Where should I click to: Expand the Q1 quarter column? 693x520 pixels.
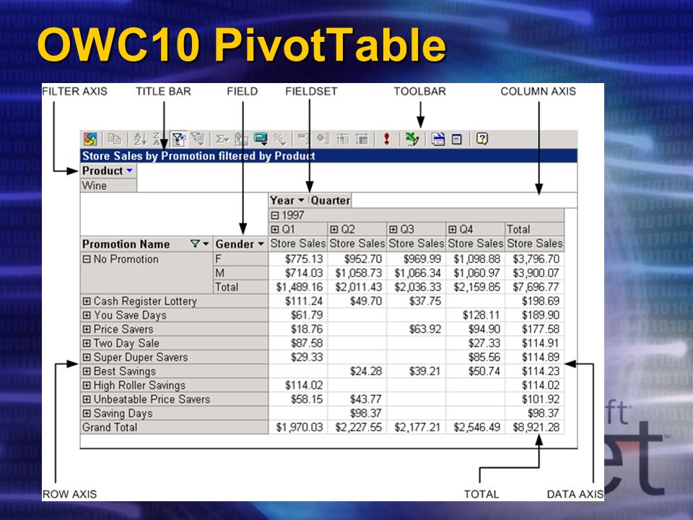pyautogui.click(x=275, y=229)
